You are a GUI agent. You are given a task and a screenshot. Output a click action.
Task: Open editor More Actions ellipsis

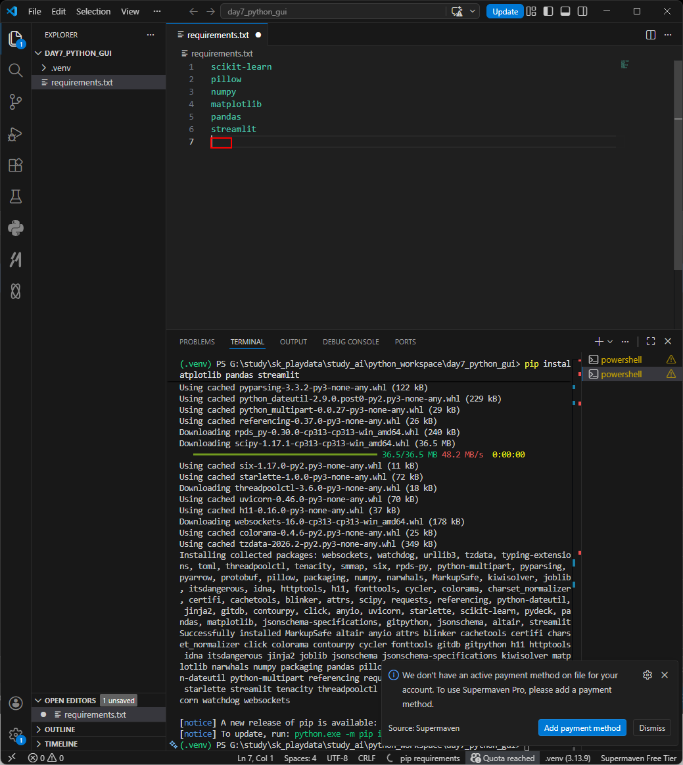pyautogui.click(x=668, y=35)
